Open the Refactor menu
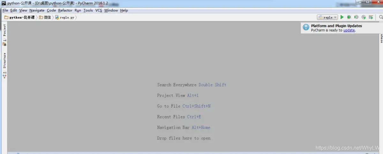 (65, 10)
